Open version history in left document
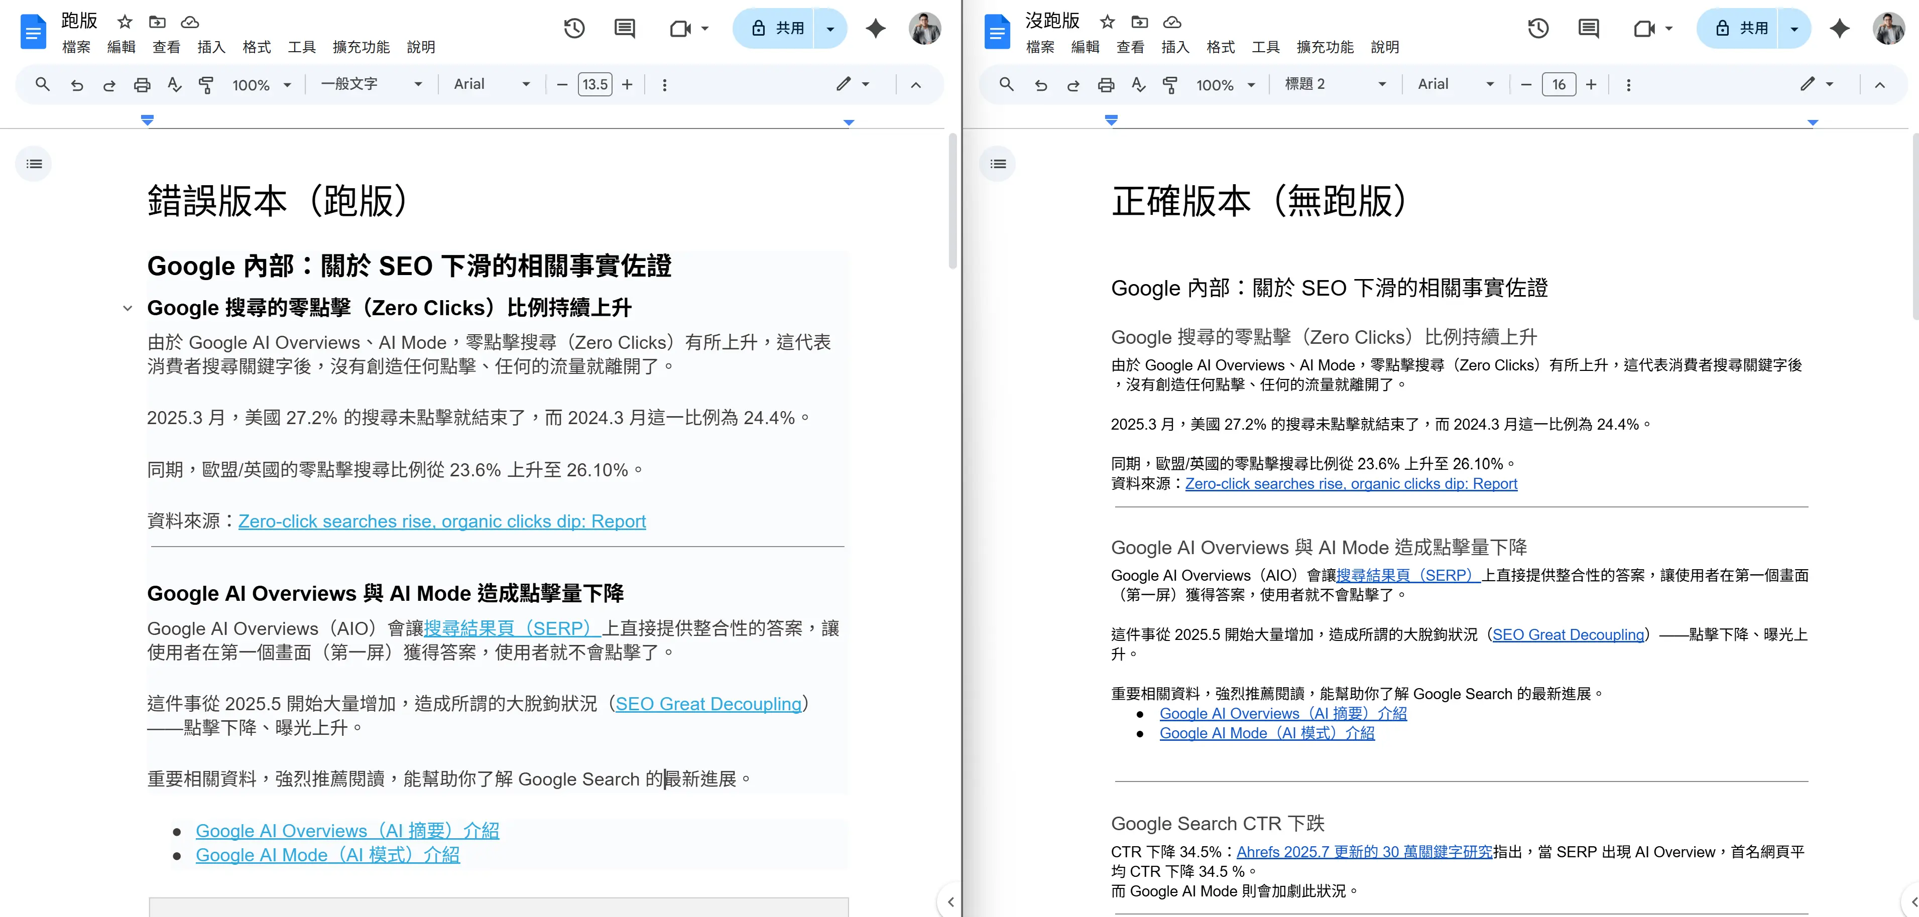The image size is (1919, 917). coord(573,29)
